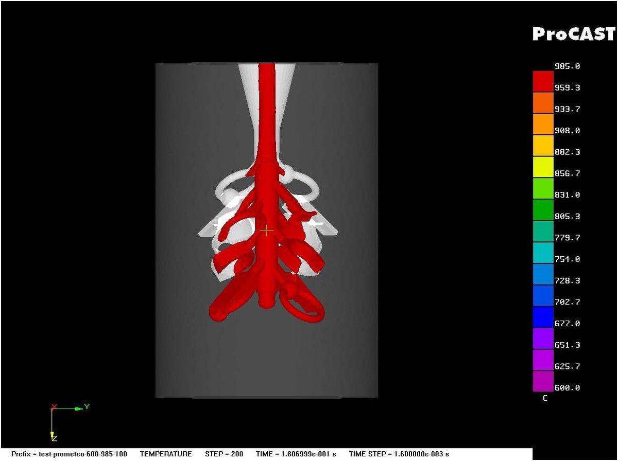
Task: Click the orange 933.7–908.0 legend swatch
Action: [543, 124]
